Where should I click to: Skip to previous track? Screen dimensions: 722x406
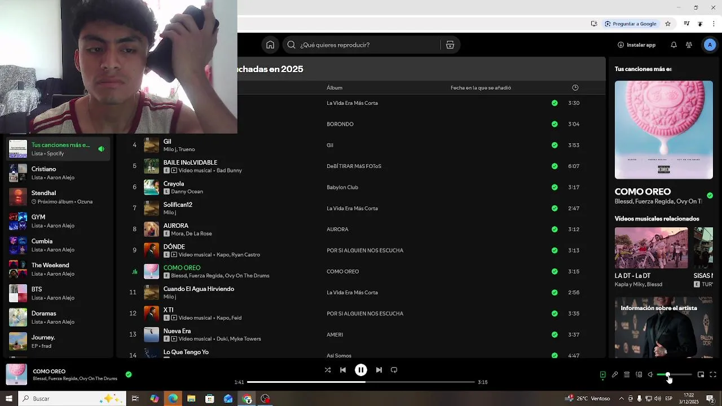[x=343, y=370]
